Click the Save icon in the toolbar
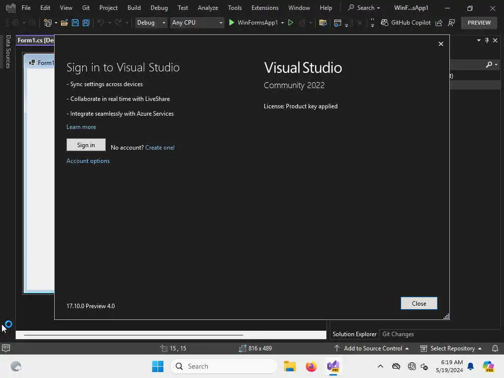 coord(75,23)
